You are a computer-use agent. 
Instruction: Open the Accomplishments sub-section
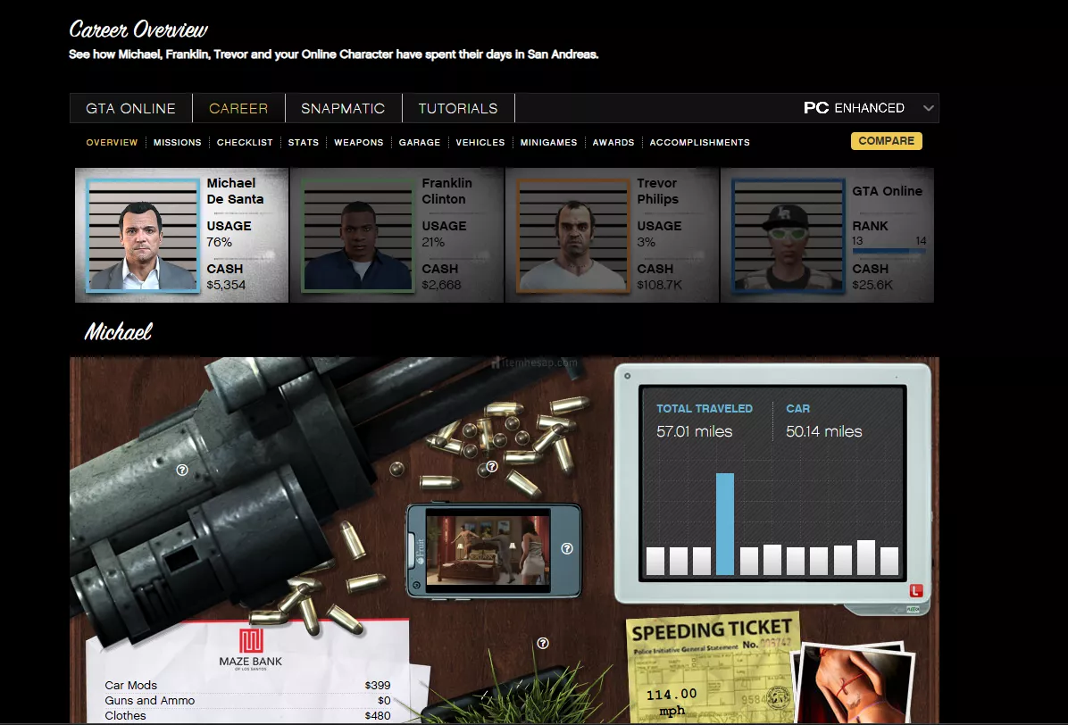(x=699, y=143)
